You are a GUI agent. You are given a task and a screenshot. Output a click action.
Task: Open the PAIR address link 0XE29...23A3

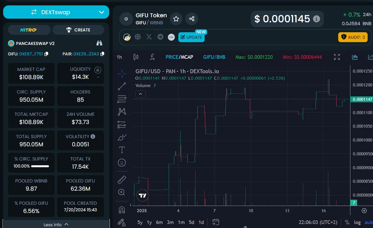click(x=86, y=54)
